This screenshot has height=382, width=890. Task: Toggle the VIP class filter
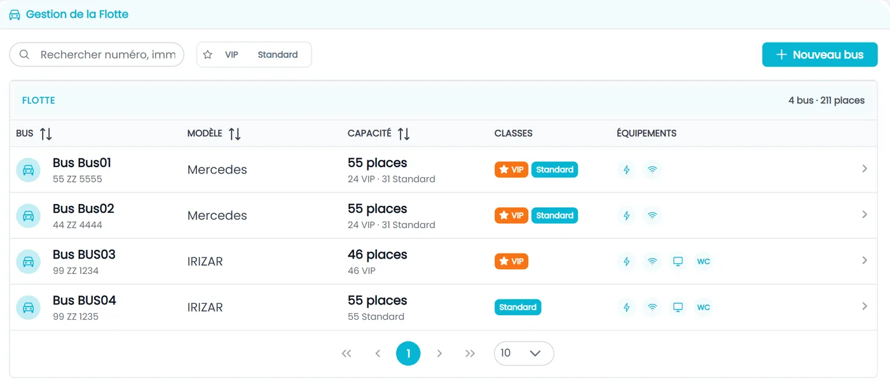231,55
